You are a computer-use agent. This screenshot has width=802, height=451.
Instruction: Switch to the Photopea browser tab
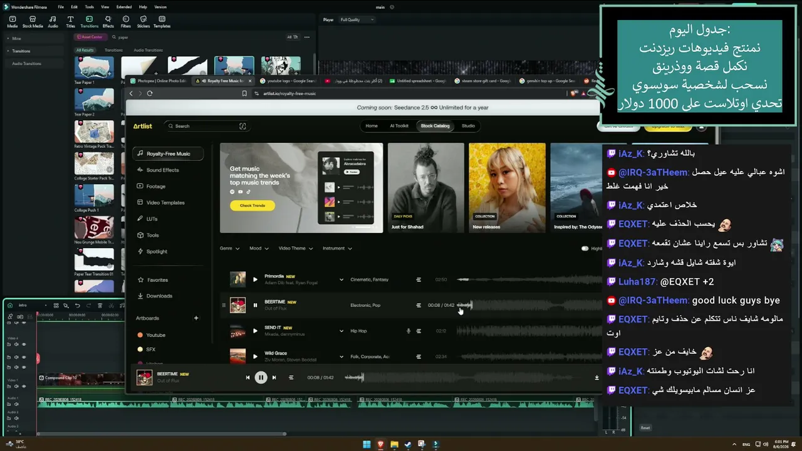point(158,81)
